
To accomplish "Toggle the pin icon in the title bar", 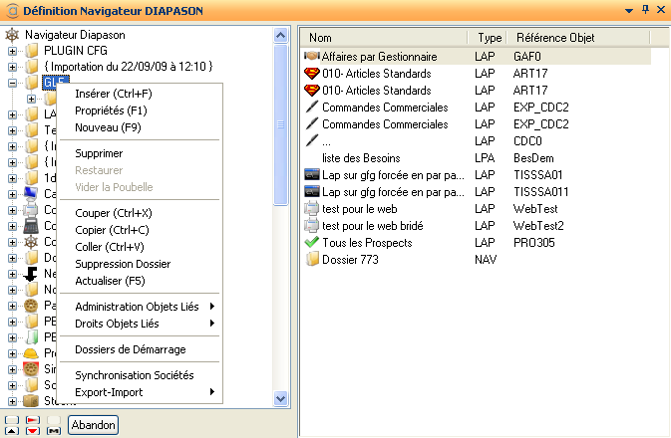I will click(646, 9).
